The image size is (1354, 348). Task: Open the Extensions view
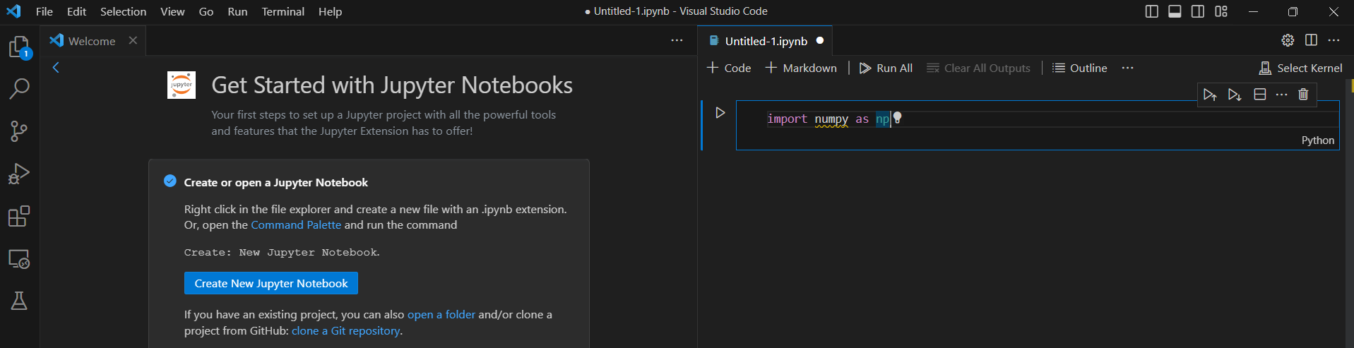point(19,216)
